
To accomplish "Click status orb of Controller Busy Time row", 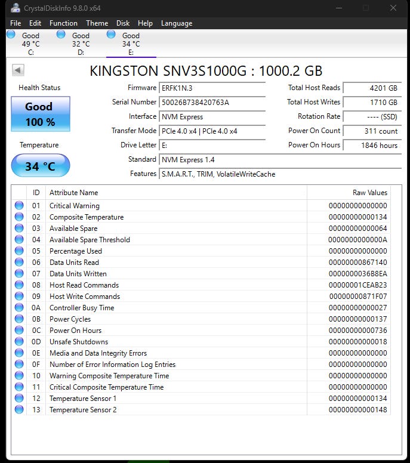I will (x=19, y=307).
